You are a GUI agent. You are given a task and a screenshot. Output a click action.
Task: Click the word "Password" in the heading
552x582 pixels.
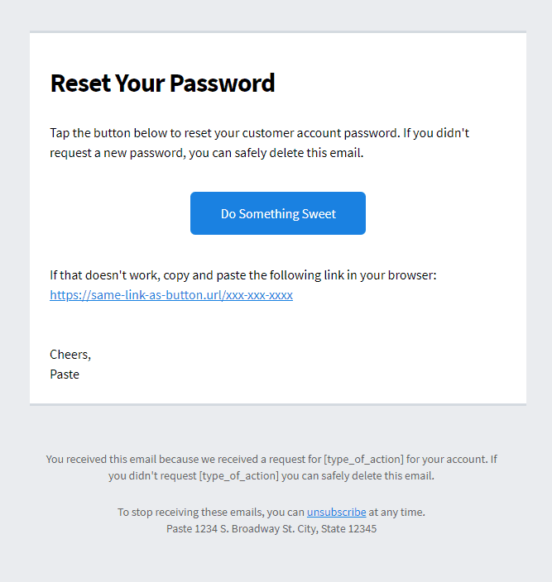(222, 83)
